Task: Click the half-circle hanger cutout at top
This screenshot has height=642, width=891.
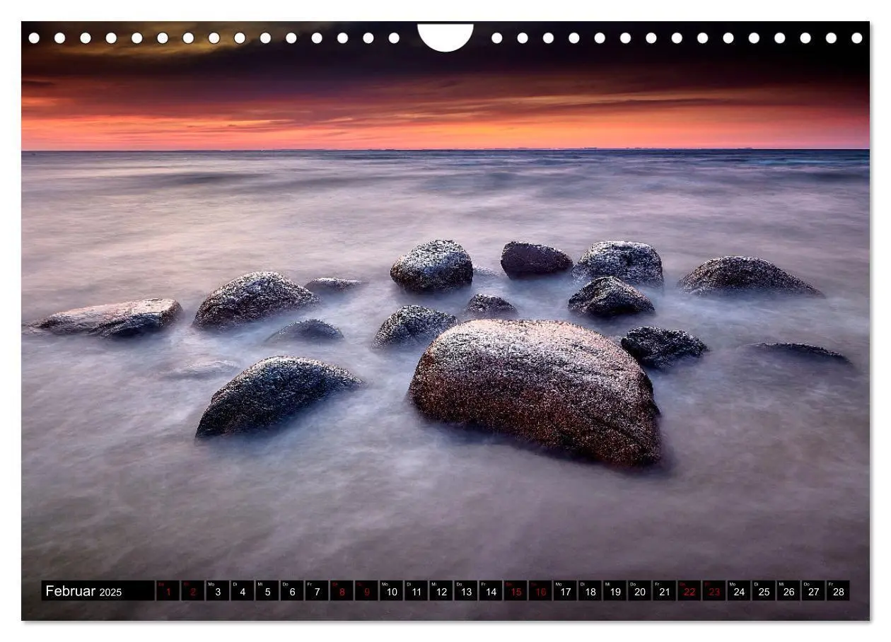Action: tap(445, 37)
